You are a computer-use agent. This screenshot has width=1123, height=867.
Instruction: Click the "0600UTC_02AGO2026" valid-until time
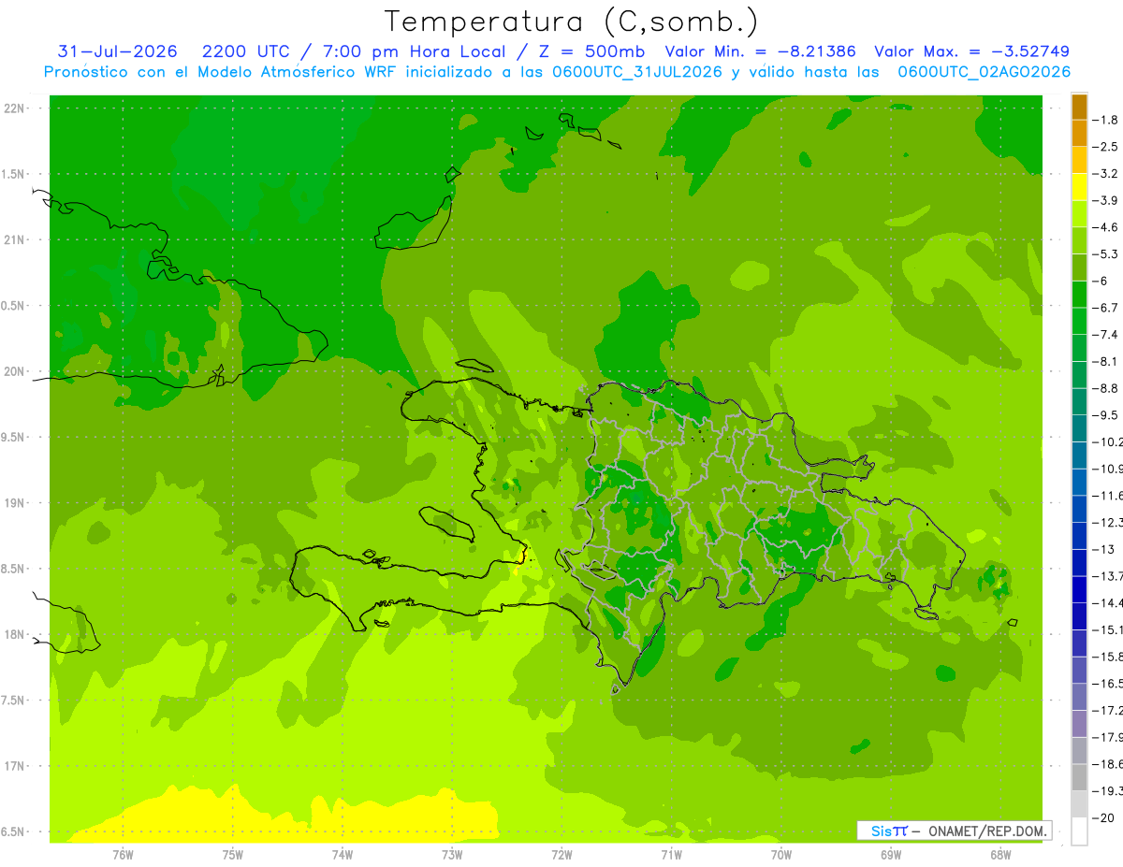point(984,72)
